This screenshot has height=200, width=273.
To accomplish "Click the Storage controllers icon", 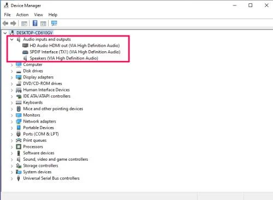I will 19,166.
